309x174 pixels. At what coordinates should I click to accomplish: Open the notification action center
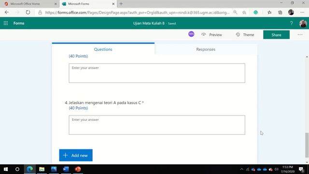pyautogui.click(x=301, y=169)
